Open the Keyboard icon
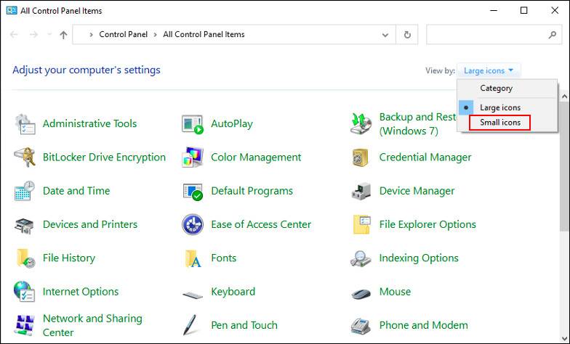The width and height of the screenshot is (570, 344). [193, 295]
